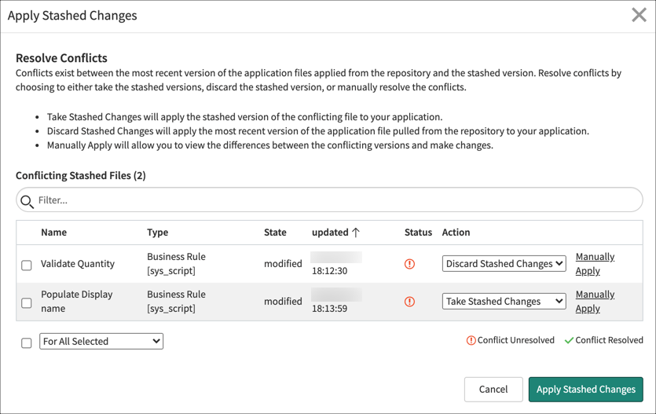Click the Cancel button
Viewport: 656px width, 414px height.
point(493,390)
